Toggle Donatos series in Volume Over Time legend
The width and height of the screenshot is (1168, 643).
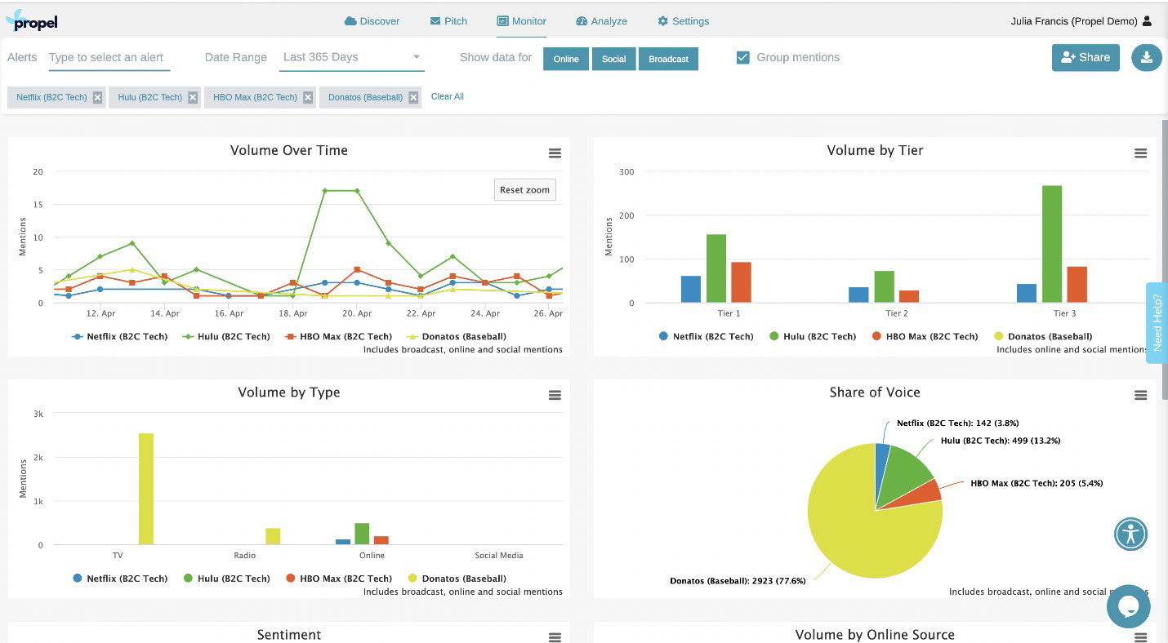pos(456,336)
